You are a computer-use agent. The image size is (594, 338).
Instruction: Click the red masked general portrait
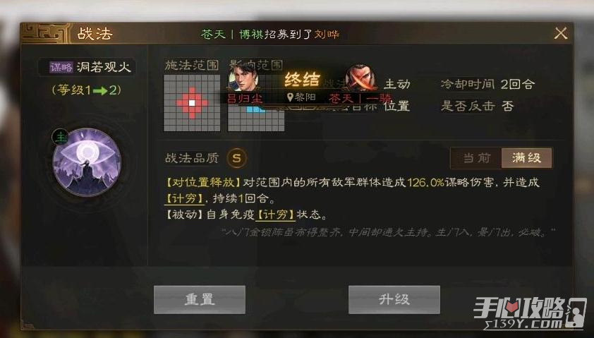click(x=361, y=79)
